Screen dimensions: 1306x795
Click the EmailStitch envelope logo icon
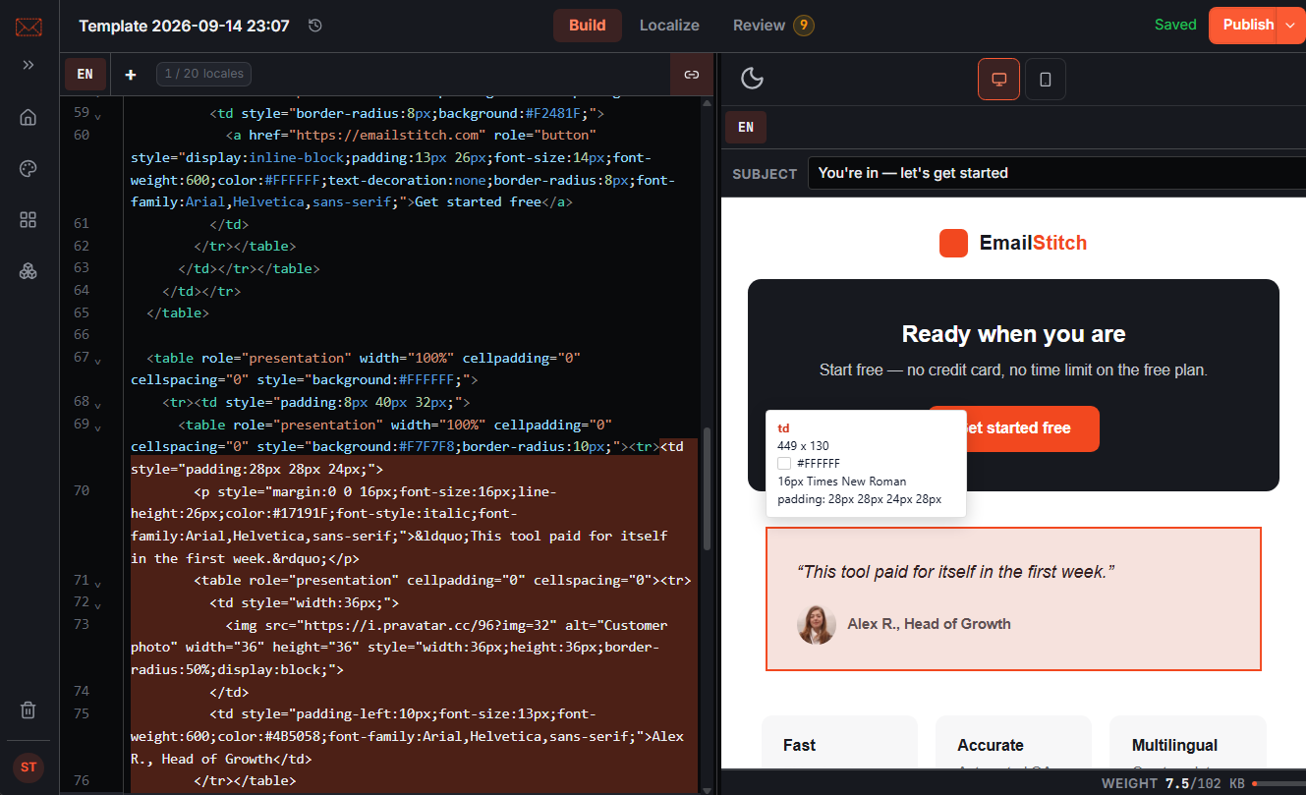click(28, 27)
